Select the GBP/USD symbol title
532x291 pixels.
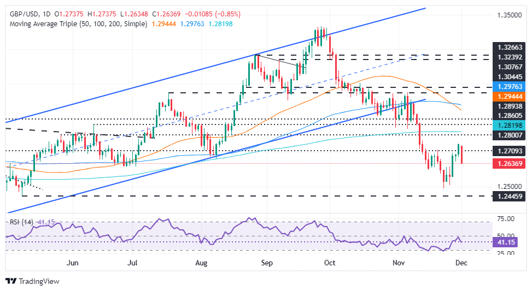22,13
